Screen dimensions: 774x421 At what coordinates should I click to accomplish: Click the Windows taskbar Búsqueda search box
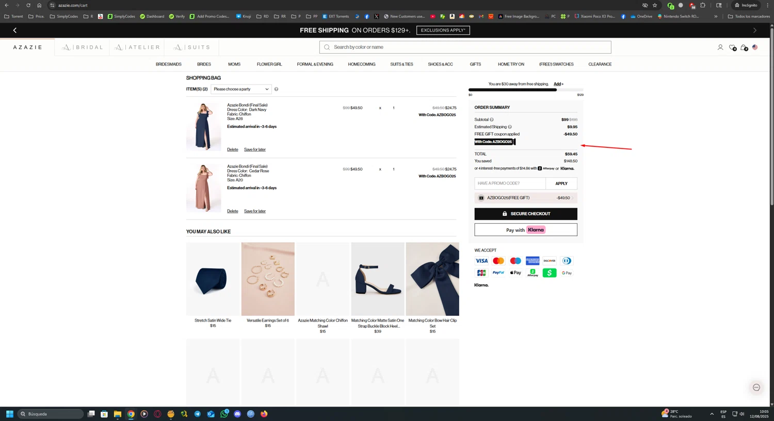coord(51,414)
